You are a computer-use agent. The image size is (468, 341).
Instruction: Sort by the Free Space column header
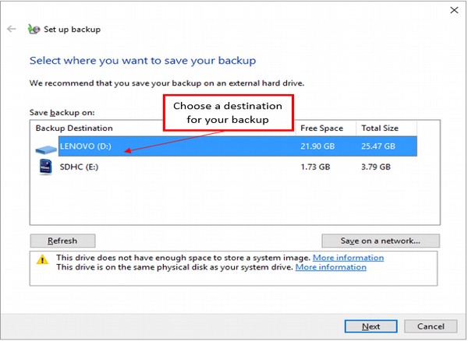click(321, 128)
